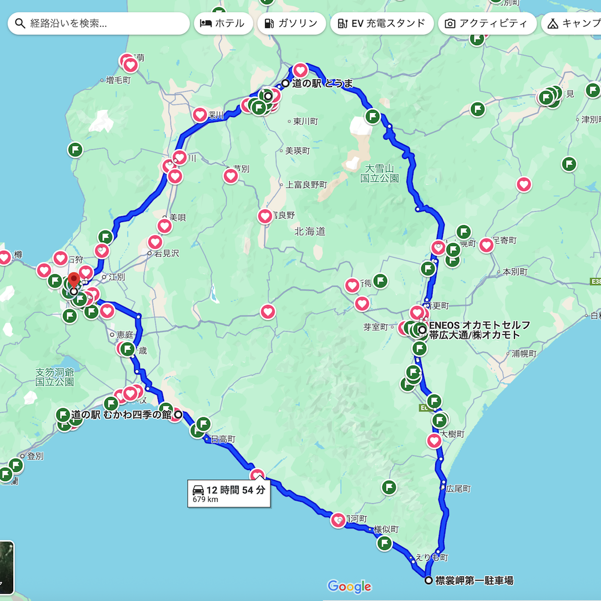Select the 襟裳岬第一駐車場 waypoint marker
601x601 pixels.
428,581
